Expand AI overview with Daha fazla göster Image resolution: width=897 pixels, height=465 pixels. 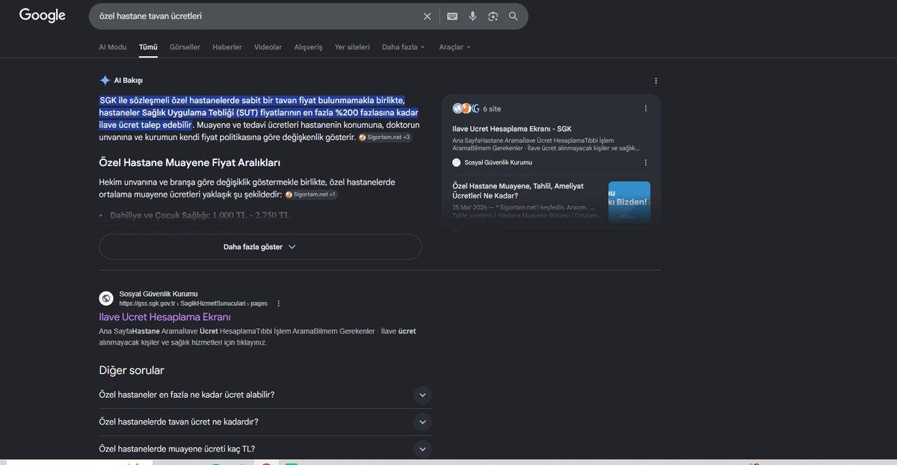[260, 247]
